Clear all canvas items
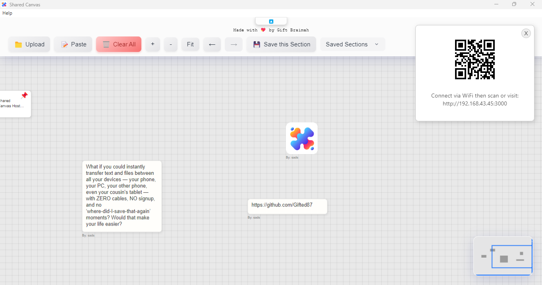This screenshot has height=285, width=542. click(x=119, y=44)
